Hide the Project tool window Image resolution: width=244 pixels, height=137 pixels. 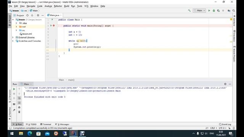pos(43,15)
